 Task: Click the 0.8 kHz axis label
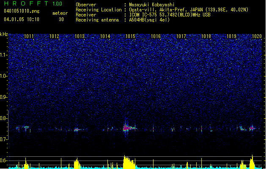[x=4, y=118]
